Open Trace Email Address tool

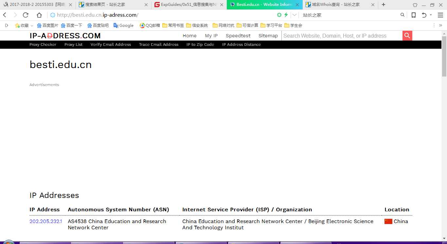159,44
